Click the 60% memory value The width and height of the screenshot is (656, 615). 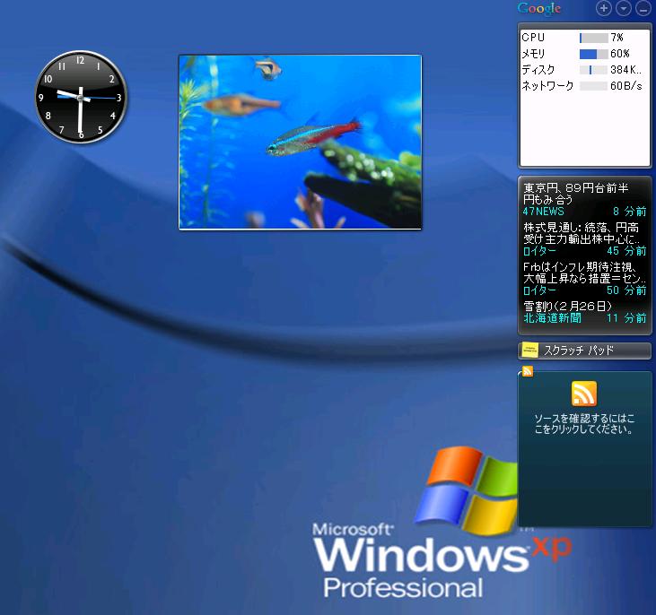pyautogui.click(x=619, y=54)
